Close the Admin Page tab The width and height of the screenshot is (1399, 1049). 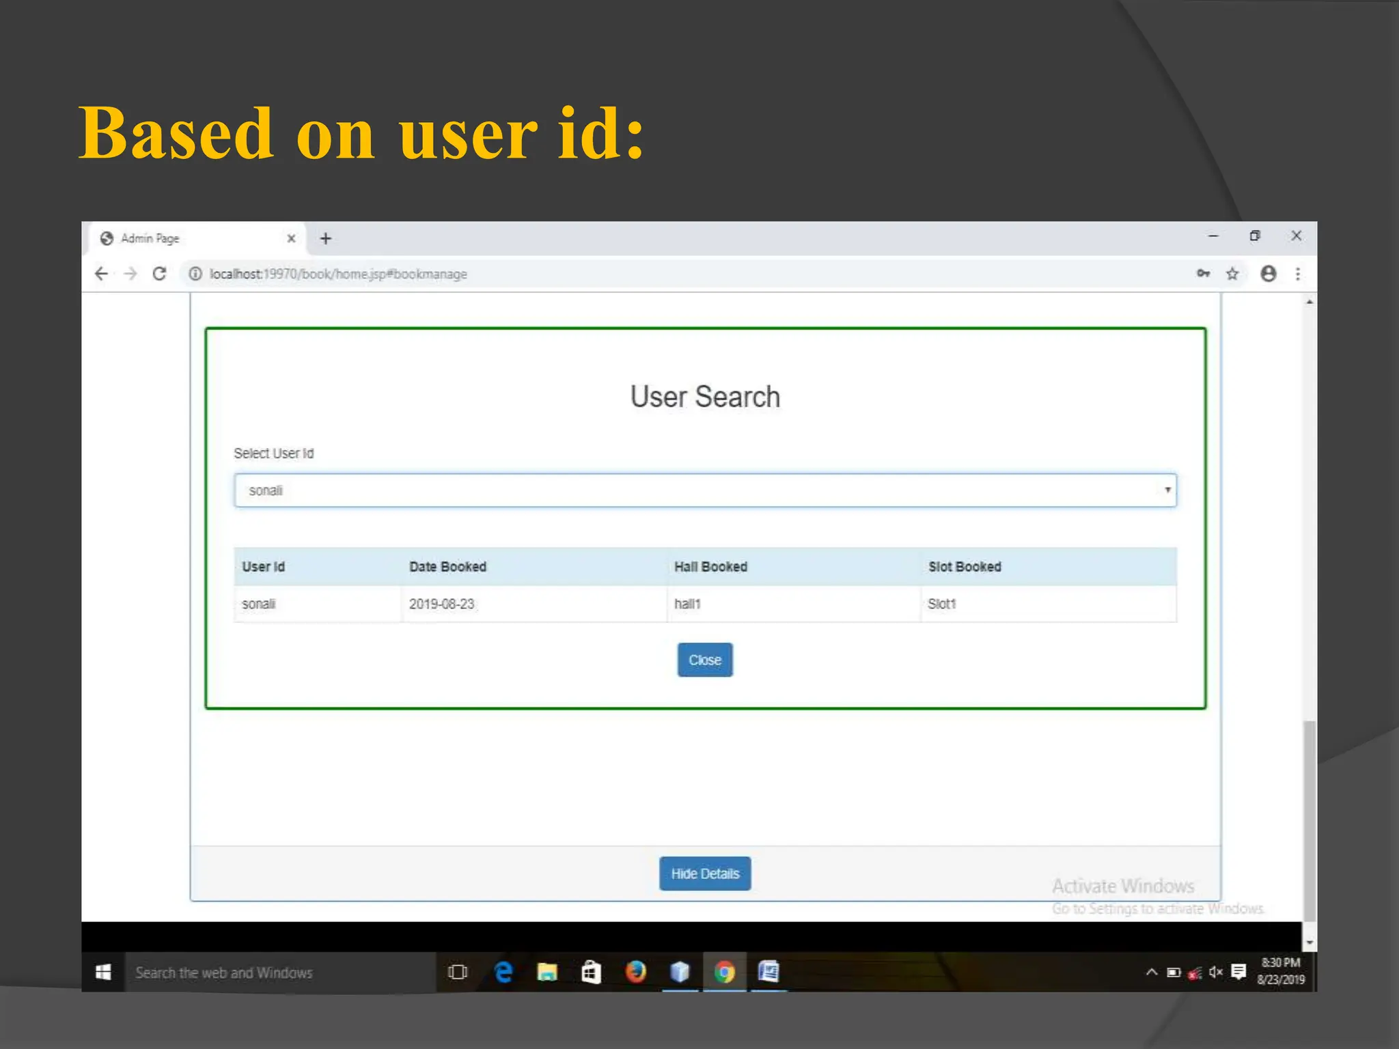click(x=291, y=238)
